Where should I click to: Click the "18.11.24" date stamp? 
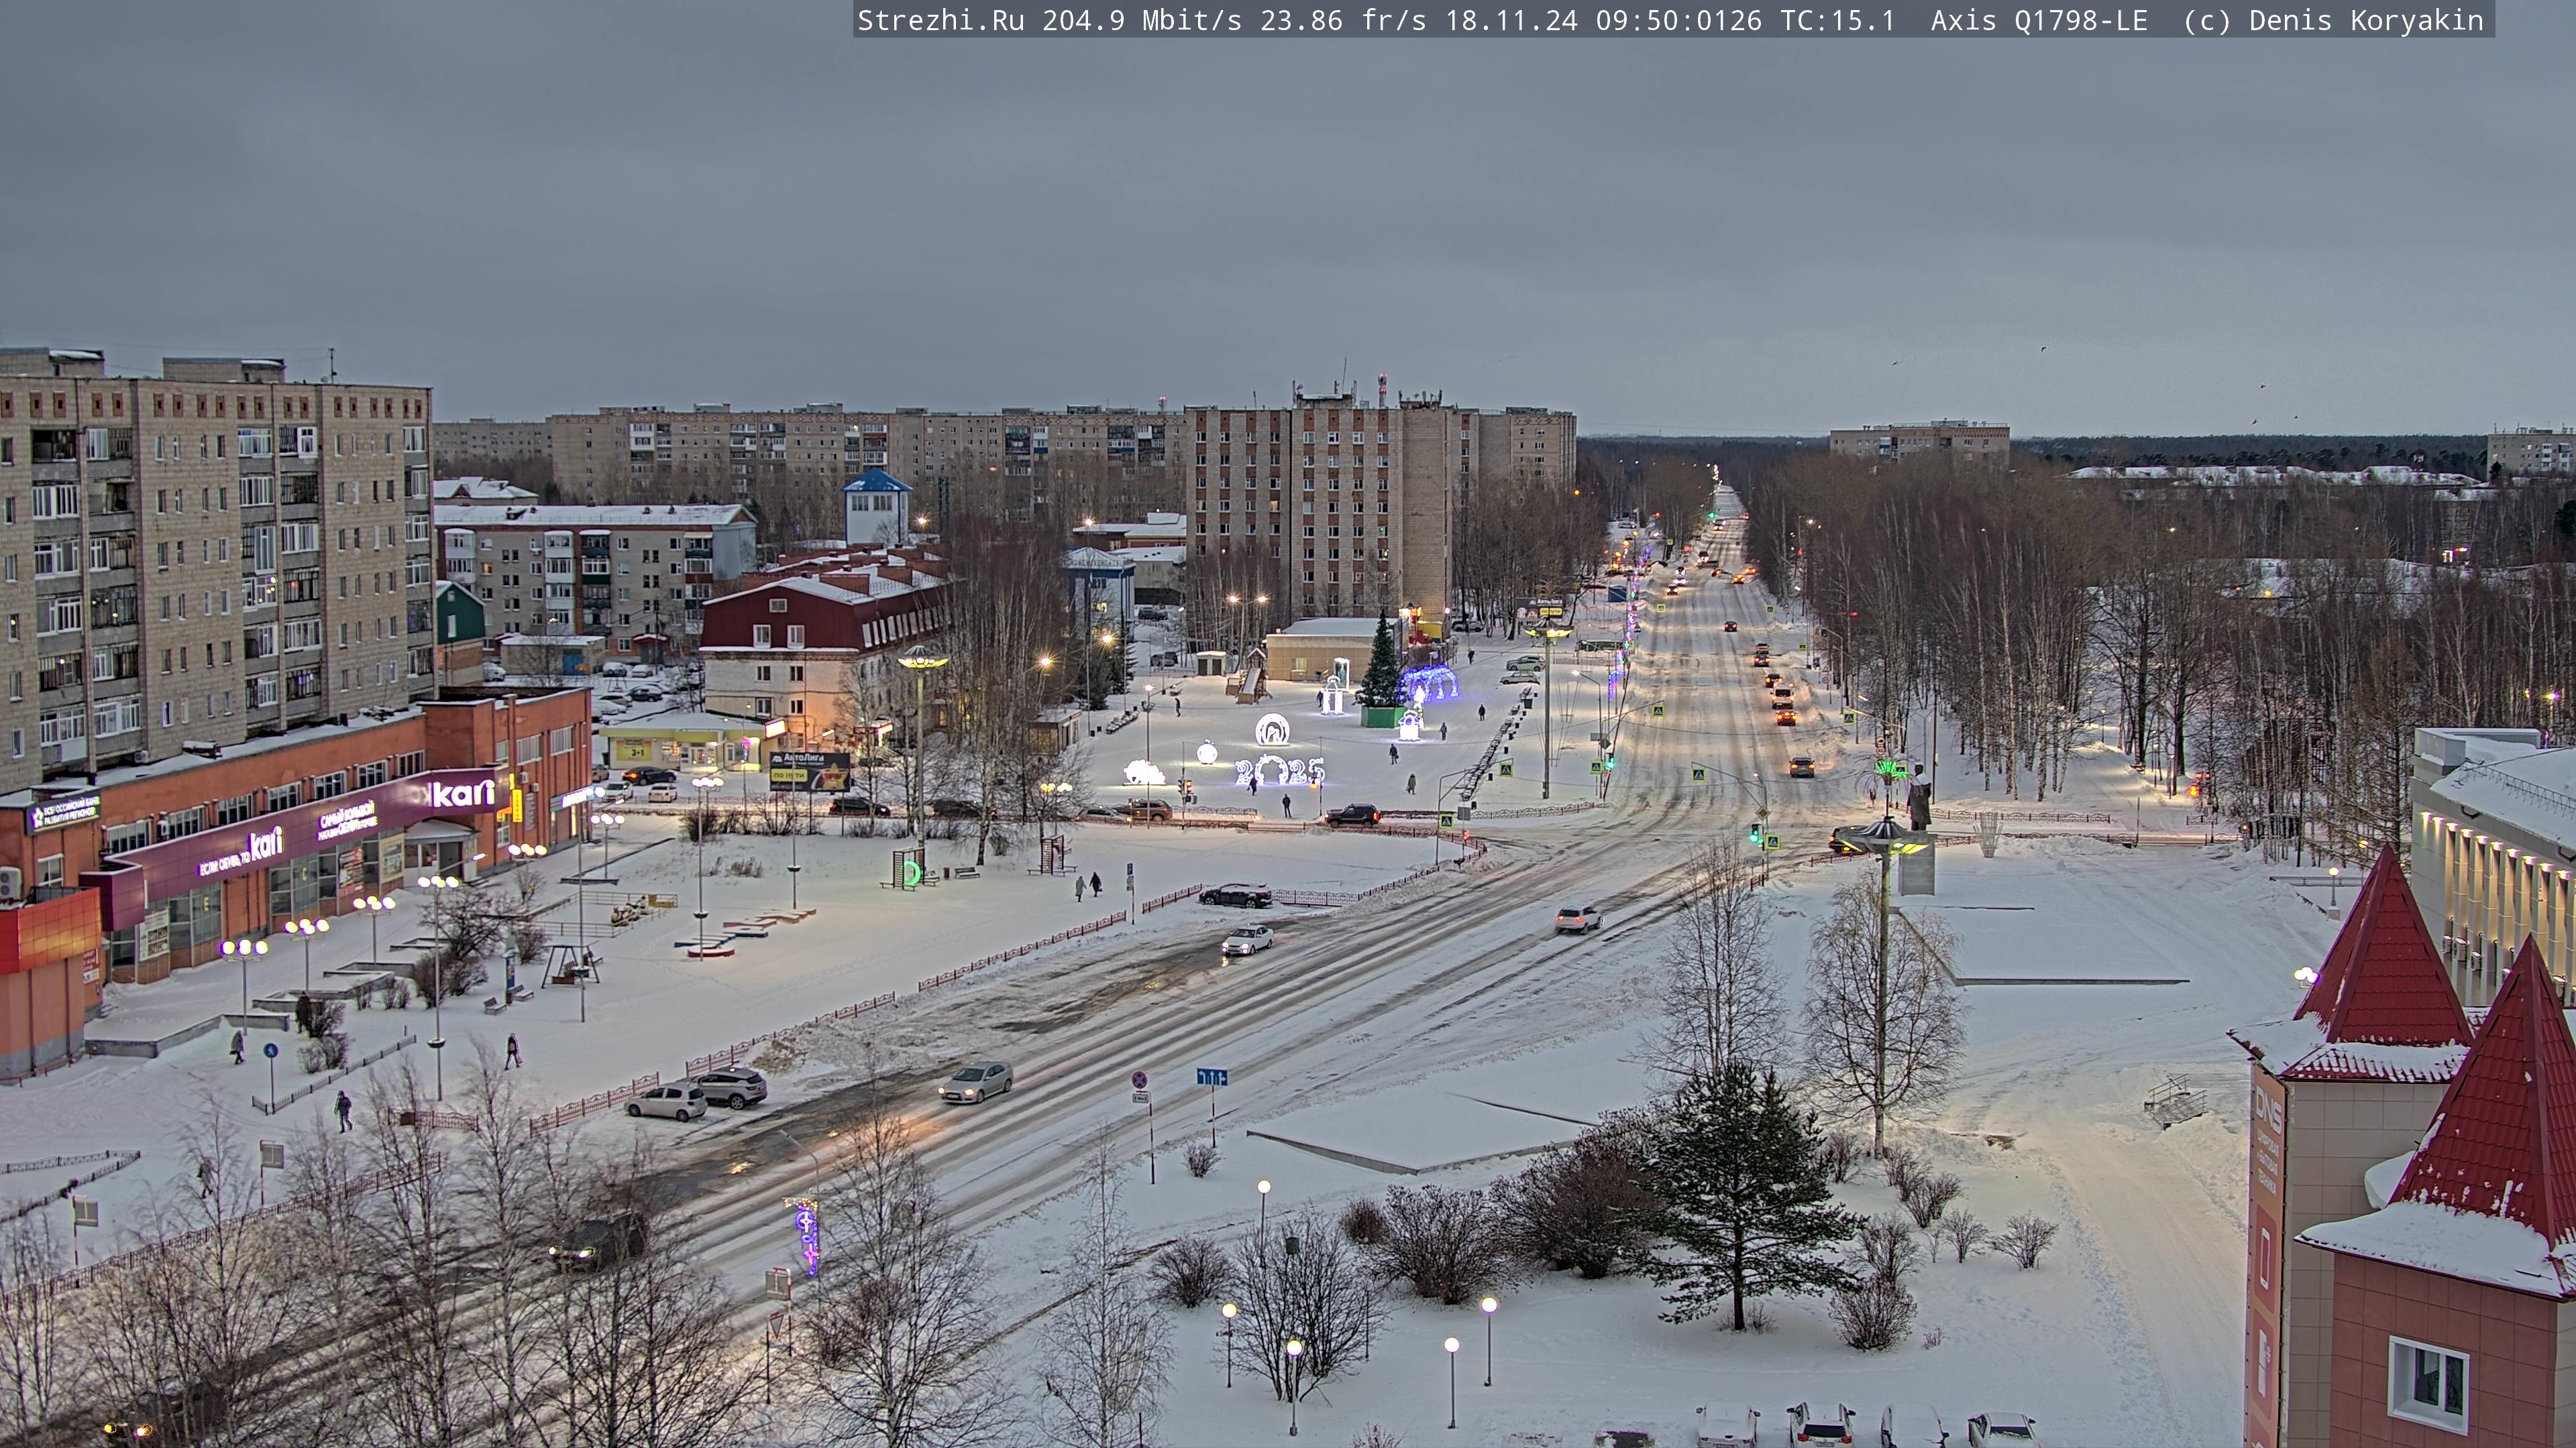coord(1511,20)
